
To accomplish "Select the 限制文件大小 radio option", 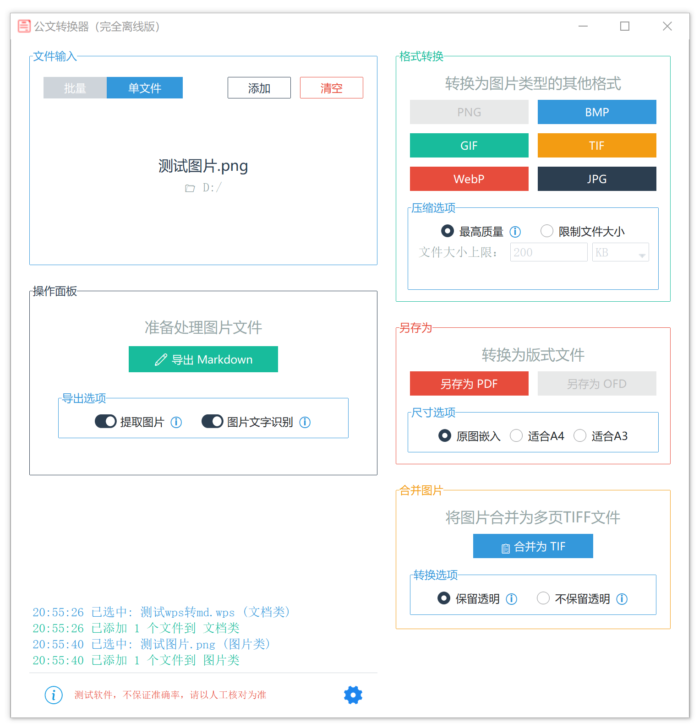I will (547, 231).
